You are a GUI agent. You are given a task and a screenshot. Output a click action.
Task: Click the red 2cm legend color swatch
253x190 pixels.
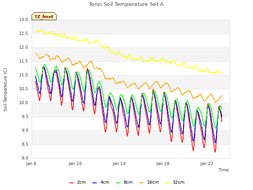click(71, 183)
